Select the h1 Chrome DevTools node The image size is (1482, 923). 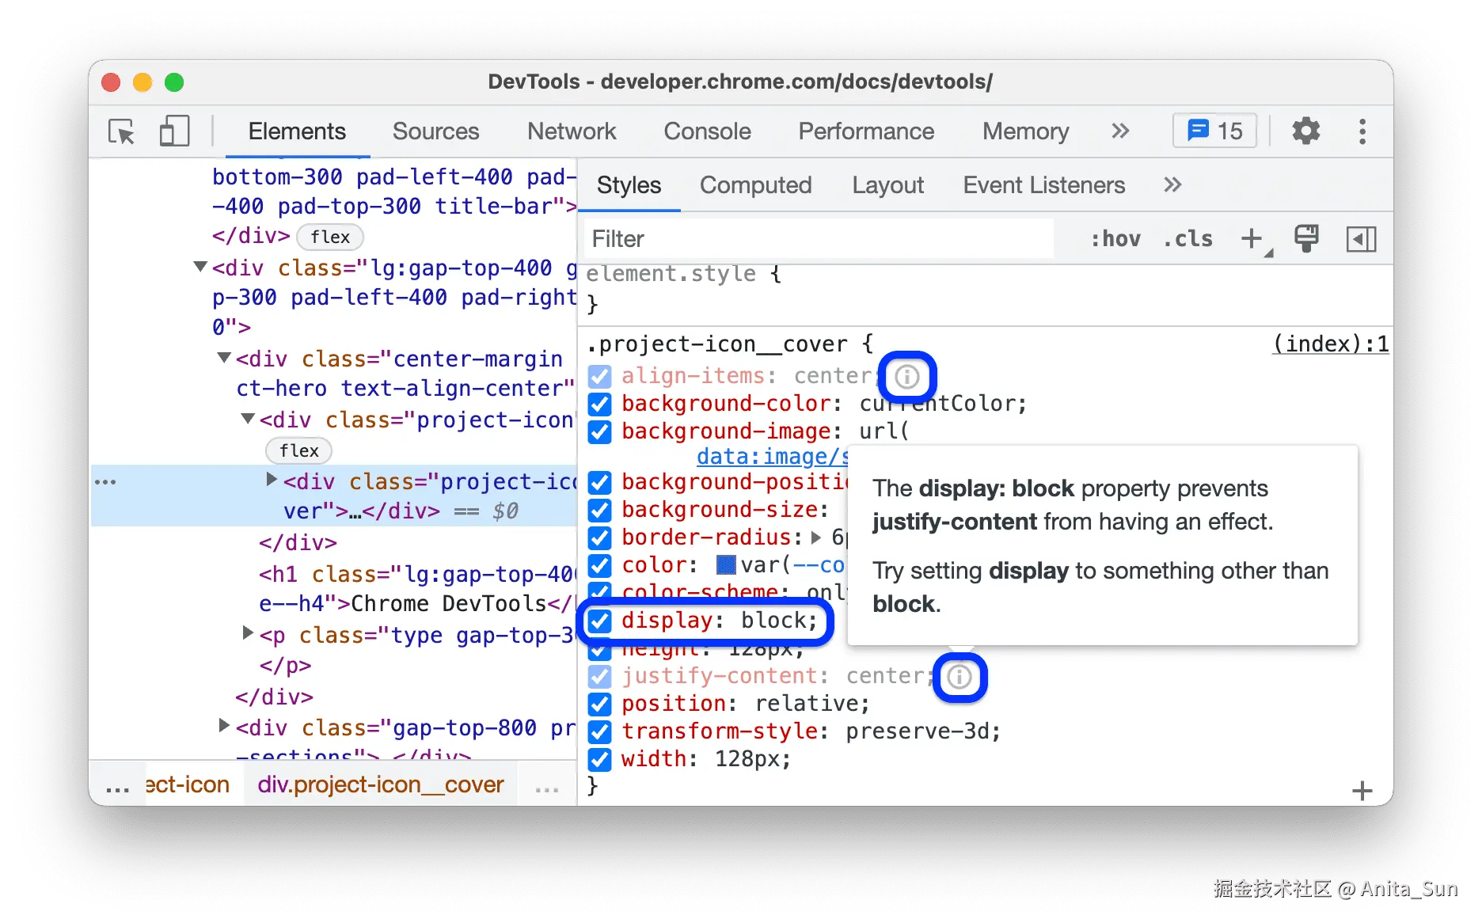click(416, 589)
